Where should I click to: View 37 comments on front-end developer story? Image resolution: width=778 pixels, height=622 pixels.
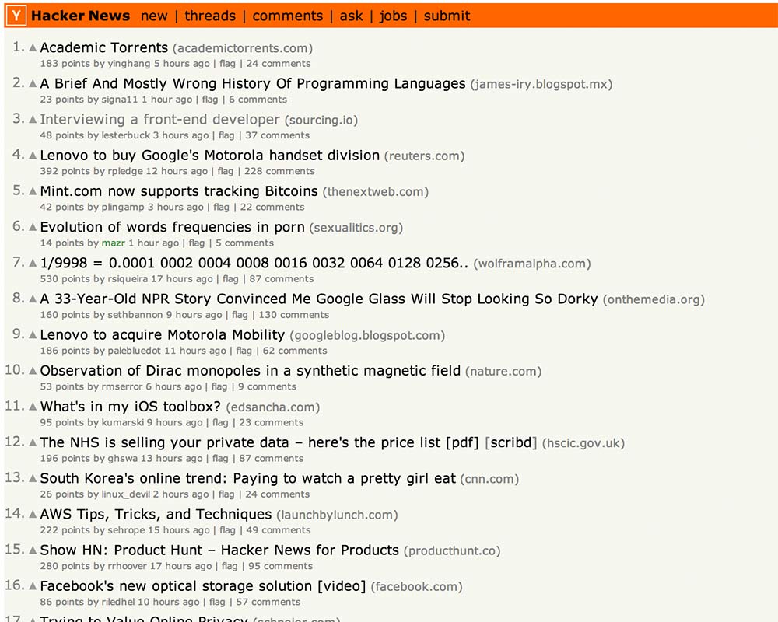278,135
